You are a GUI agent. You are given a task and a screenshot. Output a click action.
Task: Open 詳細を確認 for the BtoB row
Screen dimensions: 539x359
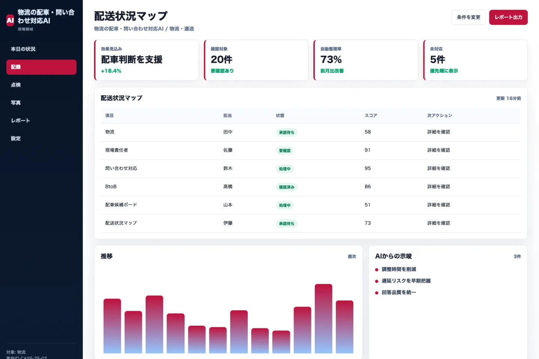[439, 187]
